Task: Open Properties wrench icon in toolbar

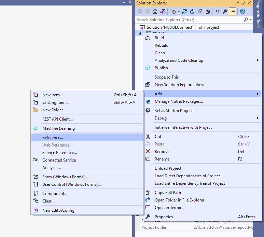Action: click(x=225, y=11)
